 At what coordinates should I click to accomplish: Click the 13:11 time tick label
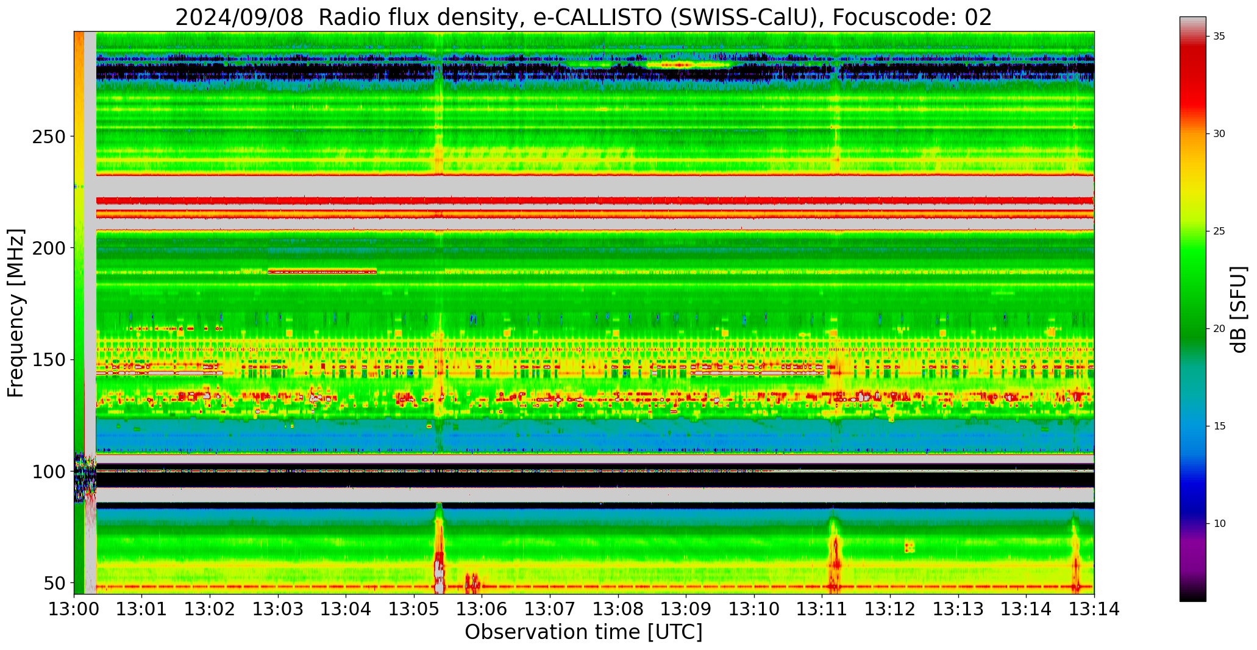click(822, 609)
